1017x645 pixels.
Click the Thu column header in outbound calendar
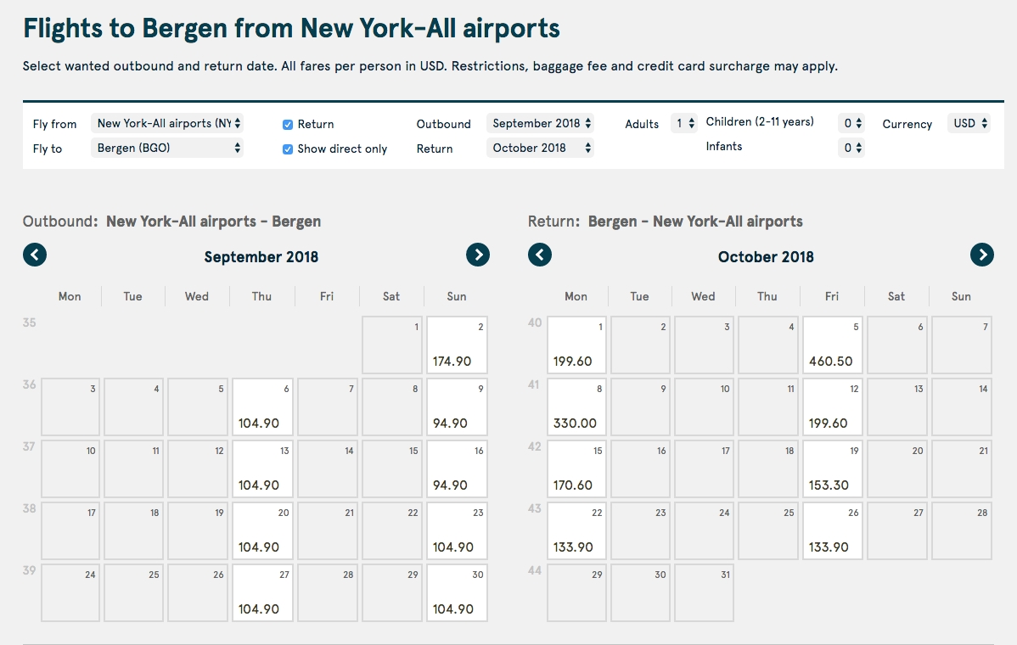point(262,296)
